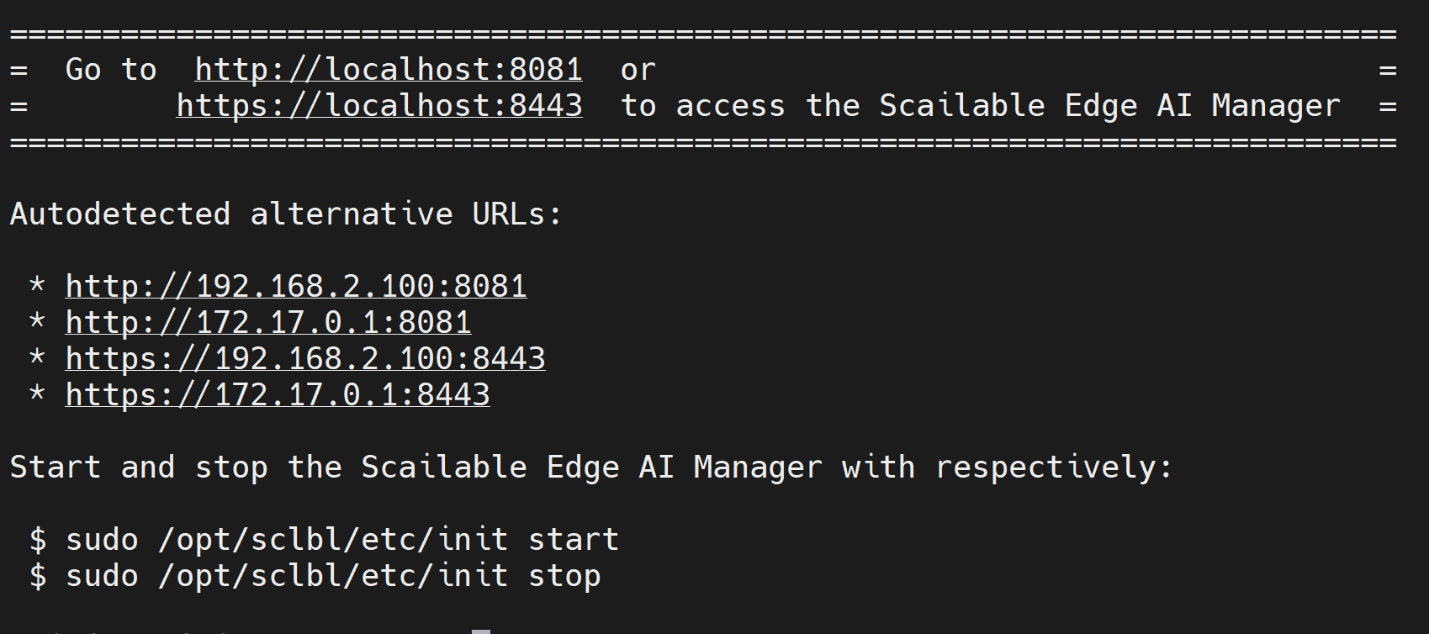This screenshot has height=634, width=1429.
Task: Click the top row of equals signs
Action: pos(703,34)
